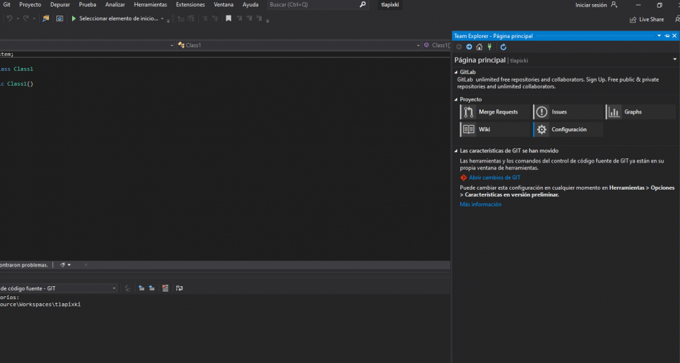Open the Git menu

coord(7,5)
